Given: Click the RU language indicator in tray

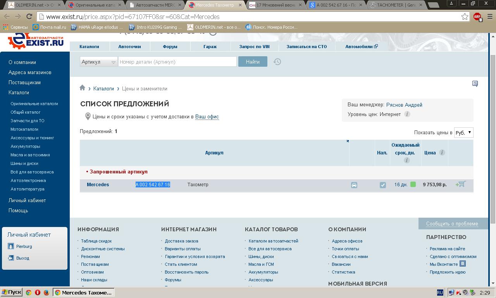Looking at the screenshot, I should pos(440,293).
